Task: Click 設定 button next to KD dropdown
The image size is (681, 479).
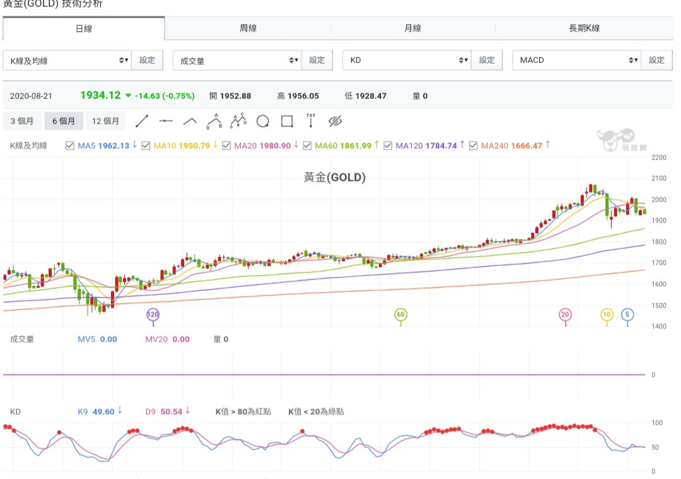Action: coord(487,61)
